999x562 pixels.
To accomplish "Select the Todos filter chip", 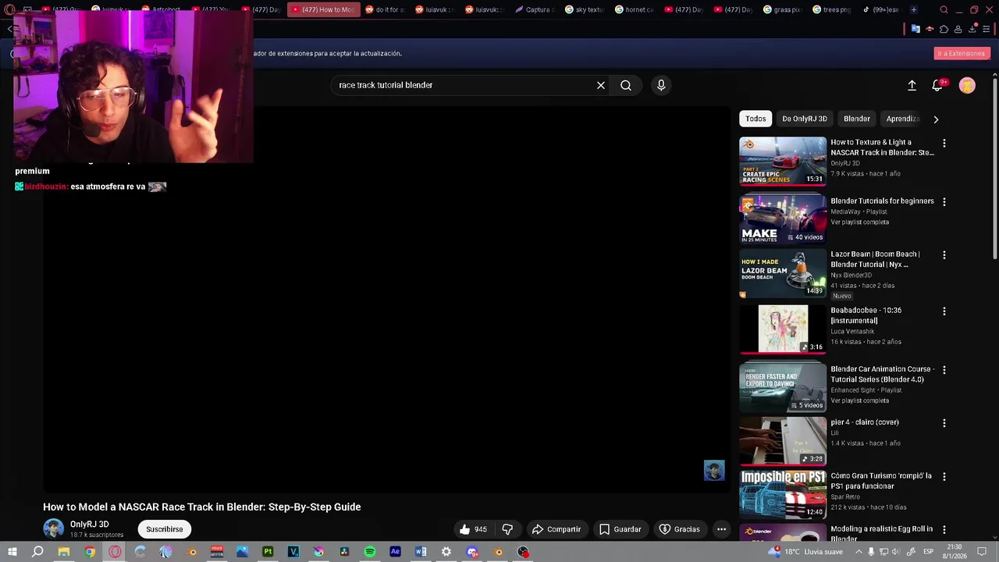I will pyautogui.click(x=755, y=119).
